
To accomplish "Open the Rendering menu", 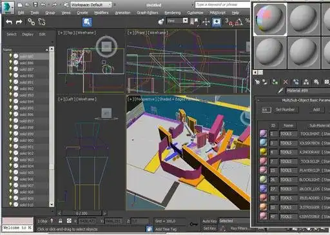I will [x=173, y=13].
